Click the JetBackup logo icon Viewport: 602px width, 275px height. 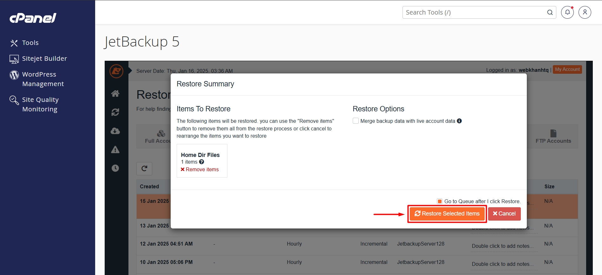click(116, 71)
